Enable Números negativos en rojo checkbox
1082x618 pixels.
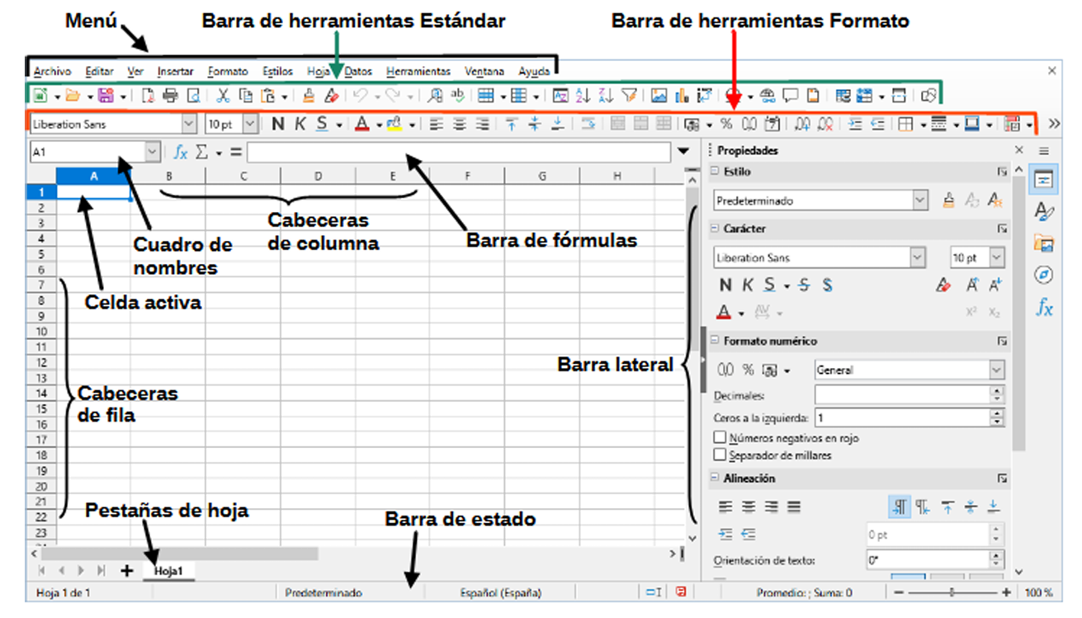(x=721, y=438)
